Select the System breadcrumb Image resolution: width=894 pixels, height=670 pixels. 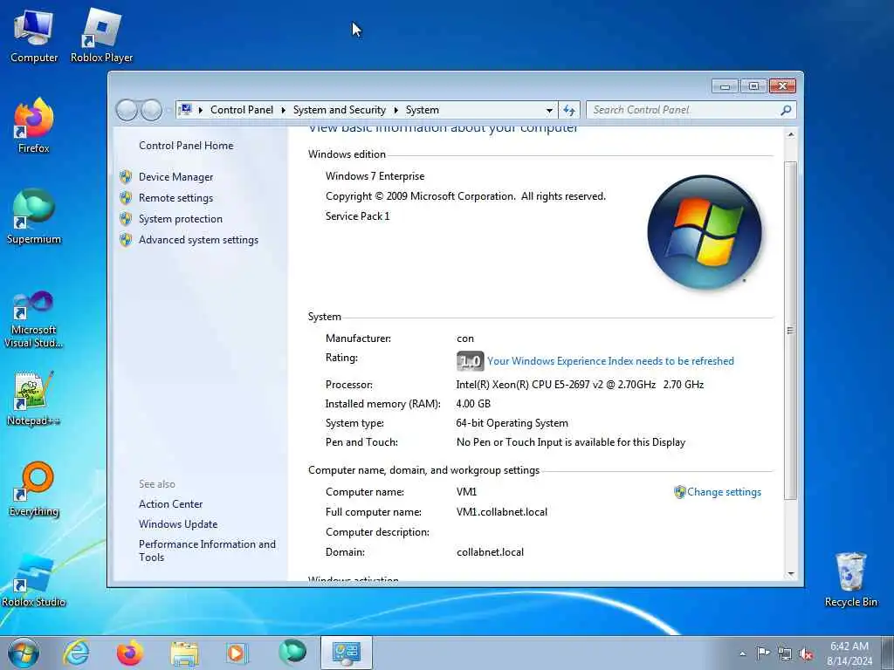click(423, 110)
